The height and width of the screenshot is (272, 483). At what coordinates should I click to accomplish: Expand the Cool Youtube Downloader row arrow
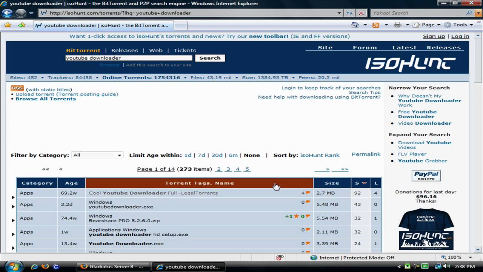13,197
